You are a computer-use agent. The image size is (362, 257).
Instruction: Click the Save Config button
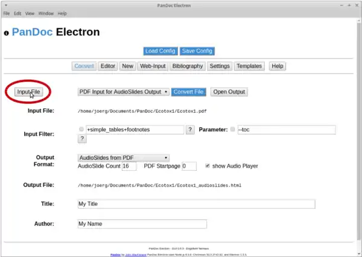pos(197,51)
